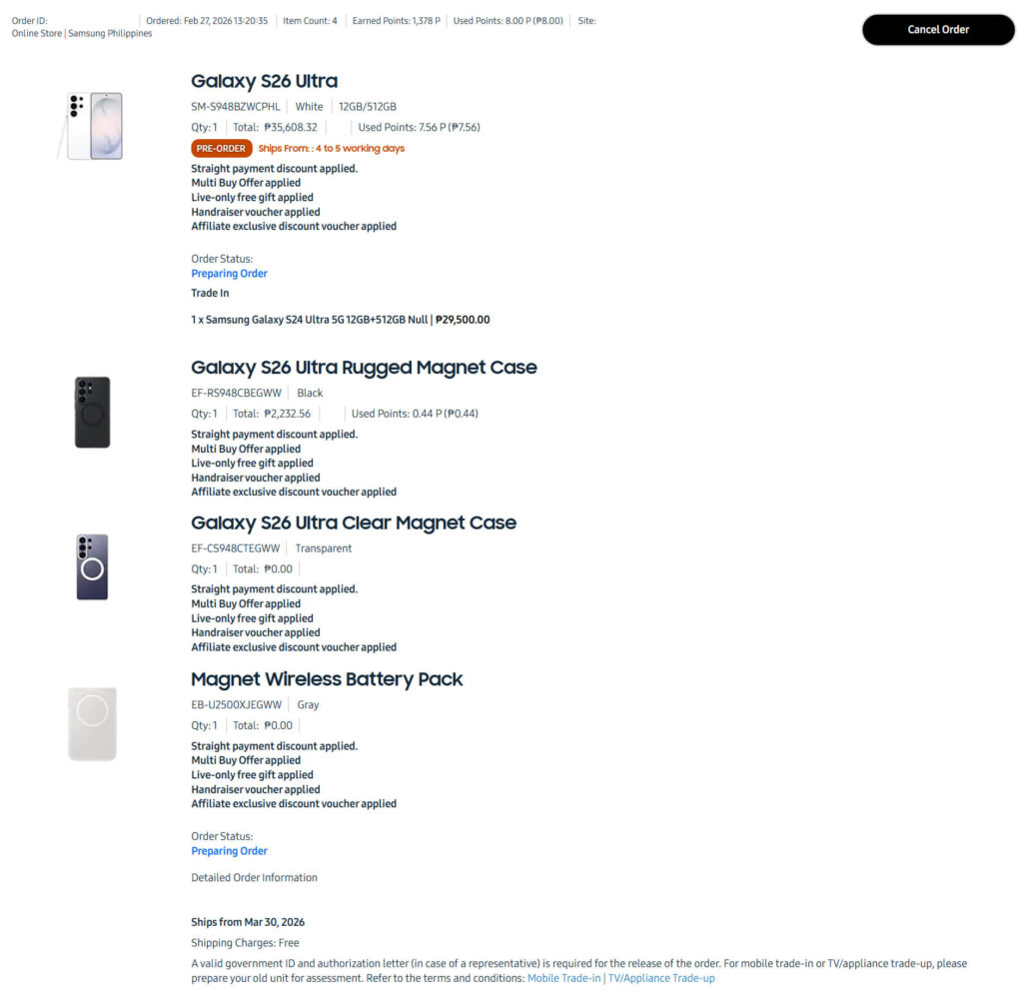Viewport: 1023px width, 997px height.
Task: Click the Rugged Magnet Case thumbnail
Action: (92, 411)
